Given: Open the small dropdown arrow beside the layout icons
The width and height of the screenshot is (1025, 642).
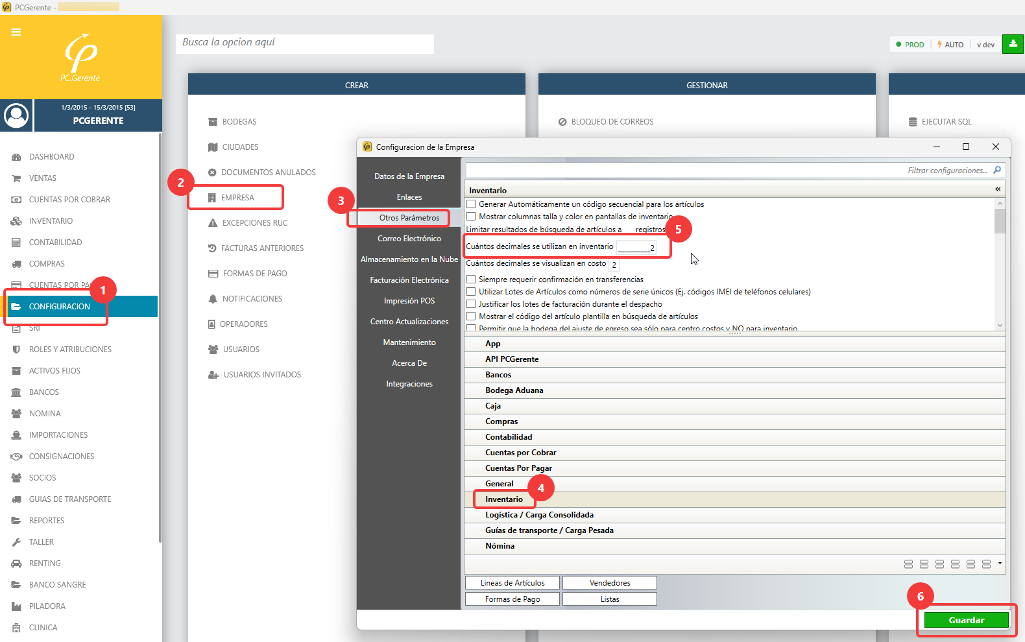Looking at the screenshot, I should [1000, 564].
